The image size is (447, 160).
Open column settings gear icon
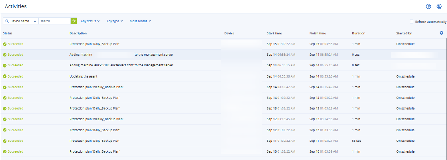coord(441,33)
